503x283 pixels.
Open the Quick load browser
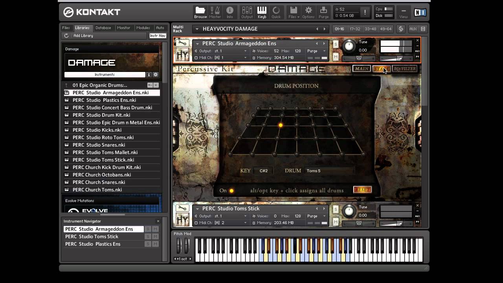point(276,13)
